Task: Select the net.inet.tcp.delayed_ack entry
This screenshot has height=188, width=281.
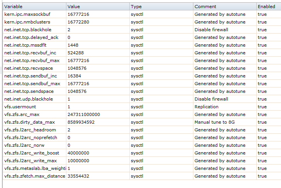Action: point(31,37)
